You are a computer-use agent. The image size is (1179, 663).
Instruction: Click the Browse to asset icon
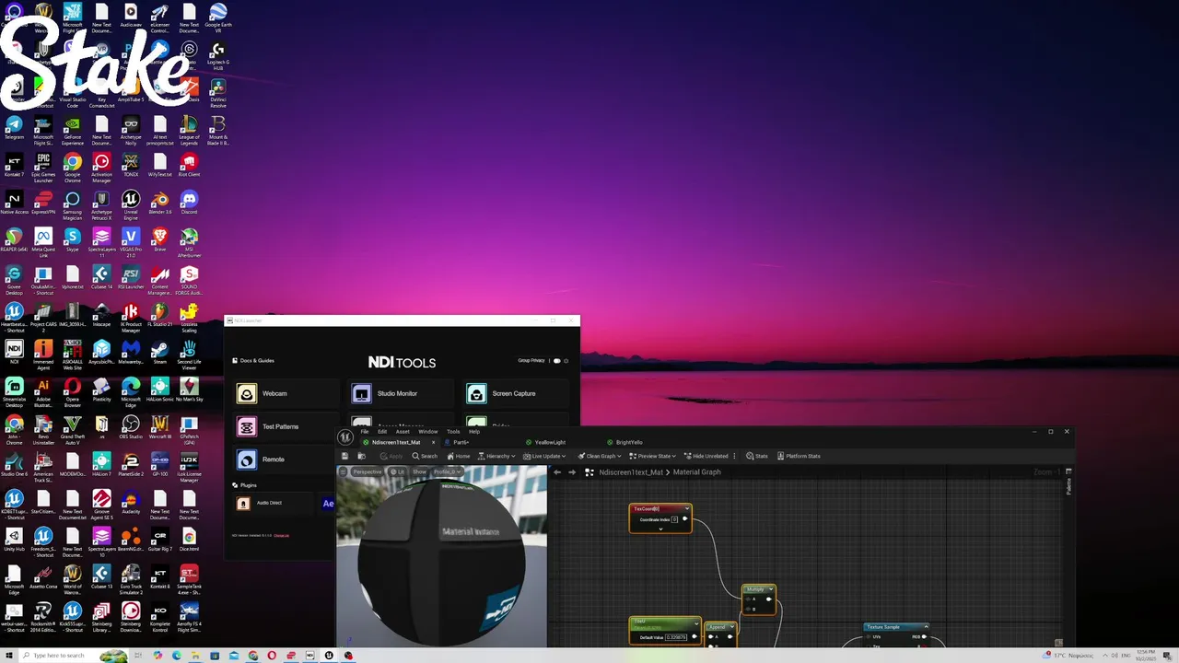pyautogui.click(x=361, y=456)
